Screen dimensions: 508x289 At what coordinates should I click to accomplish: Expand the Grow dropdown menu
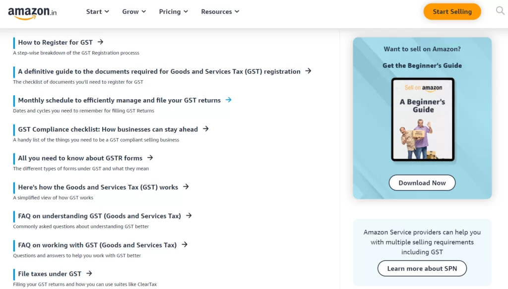134,12
